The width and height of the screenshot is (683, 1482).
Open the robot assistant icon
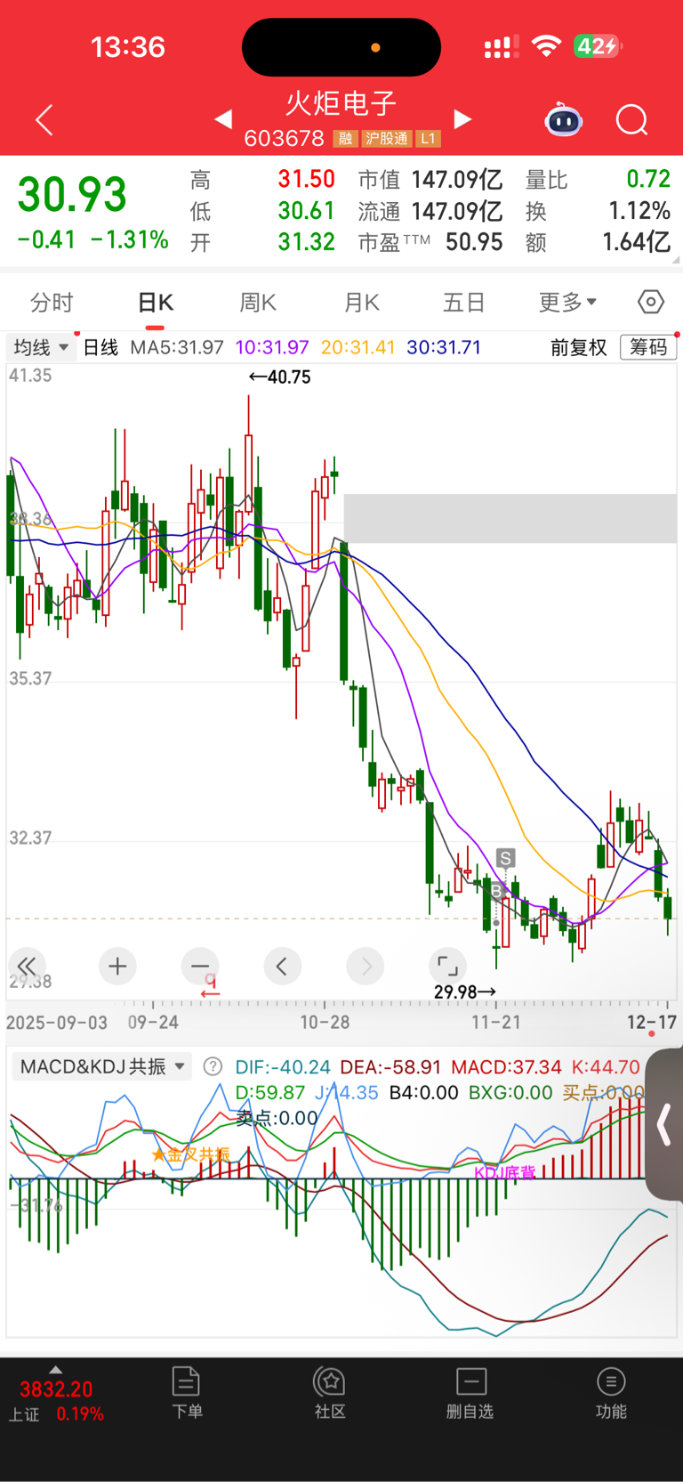(x=563, y=119)
